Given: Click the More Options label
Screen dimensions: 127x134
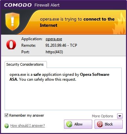Looking at the screenshot, I should coord(102,116).
